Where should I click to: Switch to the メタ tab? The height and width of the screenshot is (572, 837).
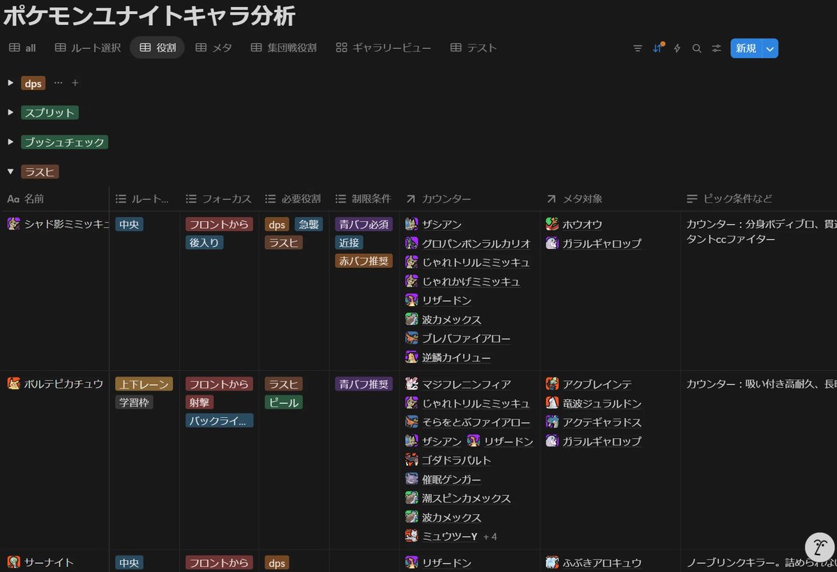click(x=213, y=48)
